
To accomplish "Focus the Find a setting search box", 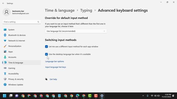I will [x=22, y=22].
